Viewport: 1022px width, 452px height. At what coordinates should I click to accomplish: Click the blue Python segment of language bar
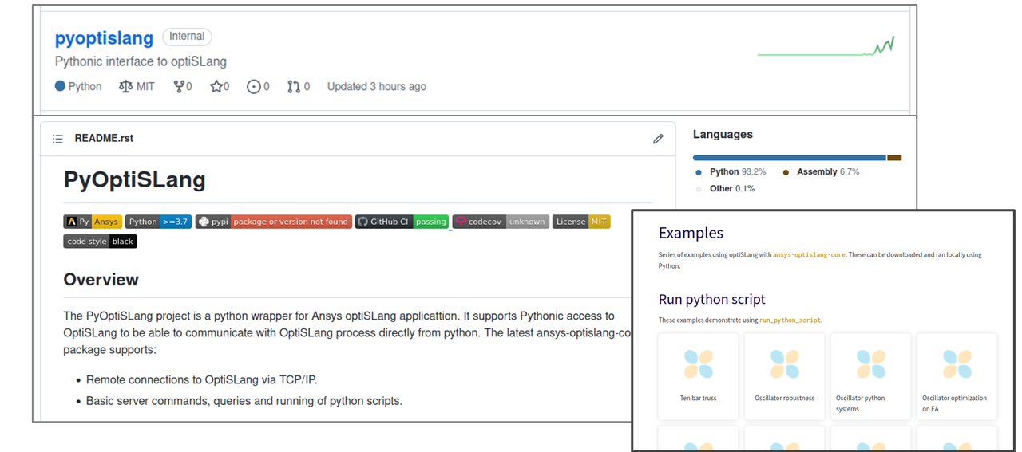pyautogui.click(x=789, y=158)
